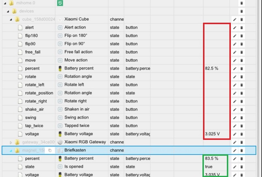This screenshot has width=262, height=177.
Task: Delete the rotate_position state
Action: click(242, 93)
